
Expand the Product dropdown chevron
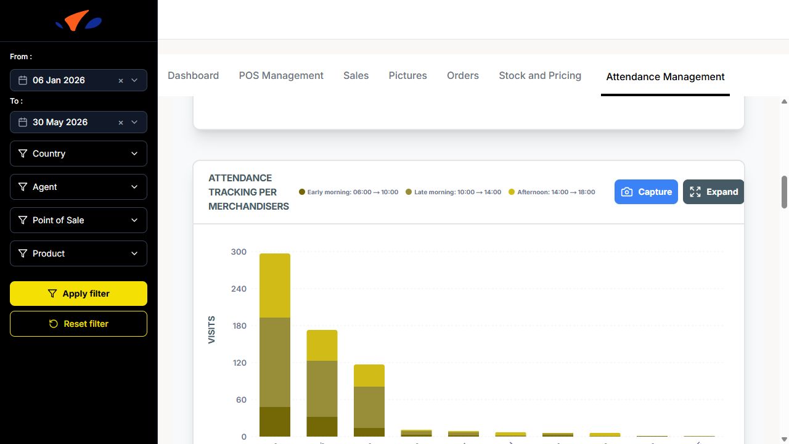pos(134,253)
